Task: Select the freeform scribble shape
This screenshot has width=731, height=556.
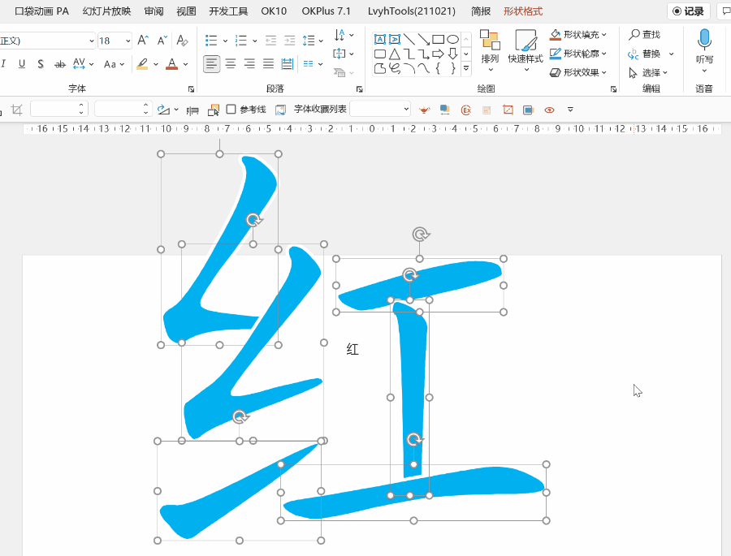Action: [395, 68]
